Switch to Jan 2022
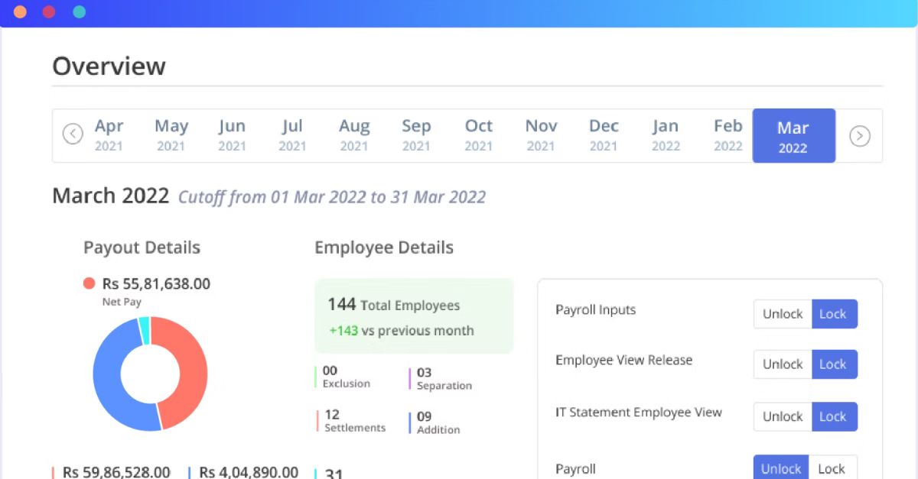The image size is (918, 479). point(665,134)
